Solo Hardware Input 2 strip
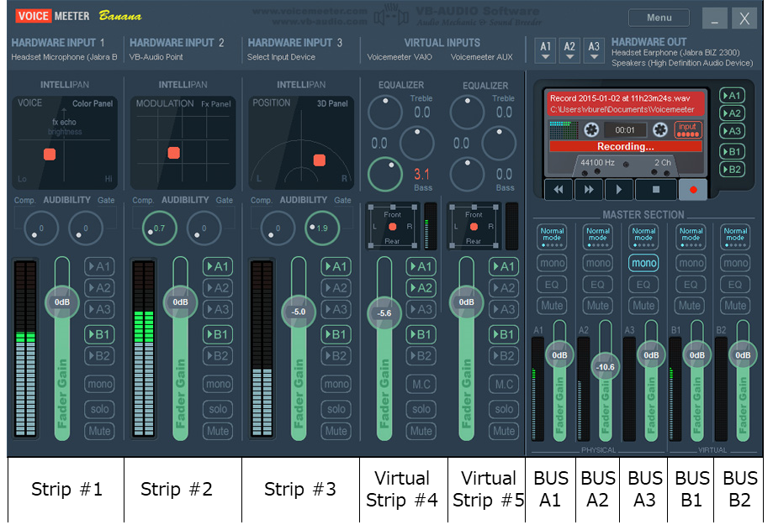The height and width of the screenshot is (530, 773). point(218,409)
